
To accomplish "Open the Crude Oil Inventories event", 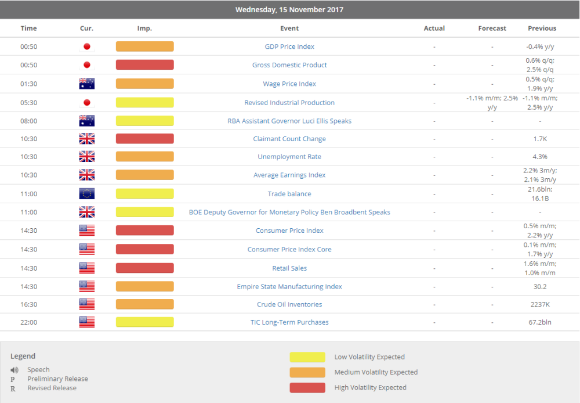I will pyautogui.click(x=289, y=304).
